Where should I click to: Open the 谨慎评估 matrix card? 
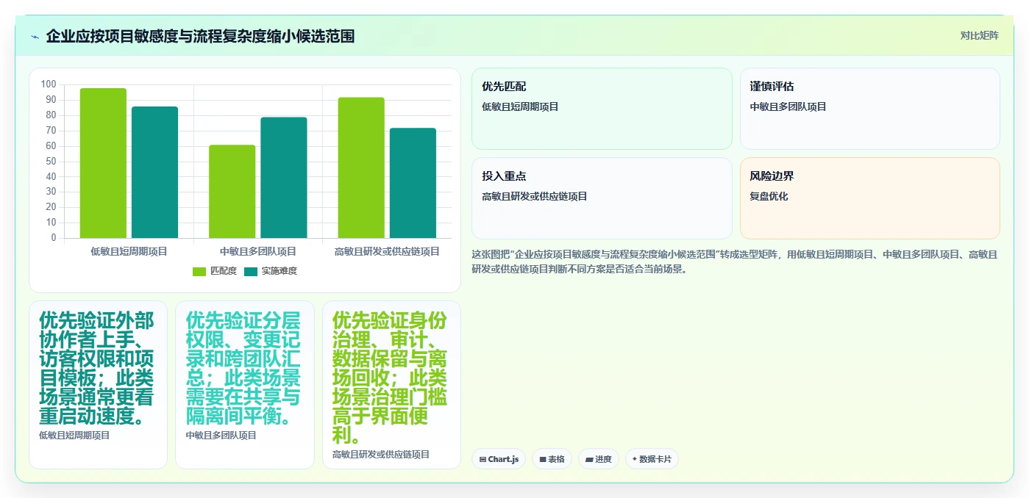click(869, 109)
